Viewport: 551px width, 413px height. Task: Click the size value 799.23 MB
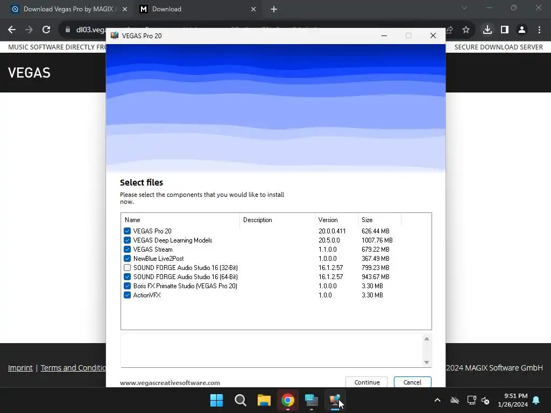[x=375, y=268]
